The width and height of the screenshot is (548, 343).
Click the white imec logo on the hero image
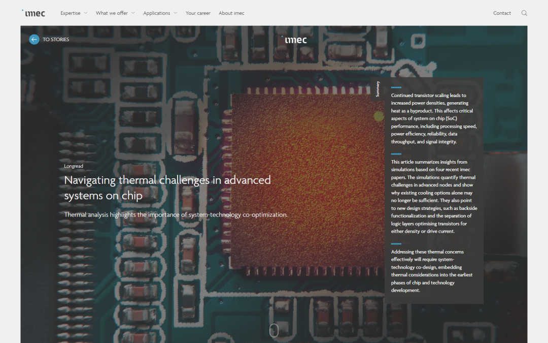(294, 40)
